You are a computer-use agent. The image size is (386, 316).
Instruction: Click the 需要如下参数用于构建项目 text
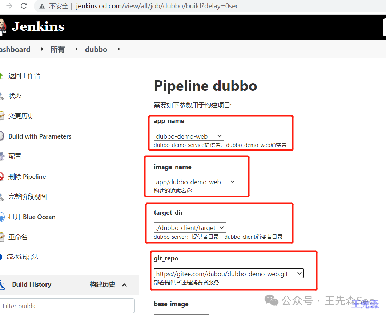(x=193, y=105)
